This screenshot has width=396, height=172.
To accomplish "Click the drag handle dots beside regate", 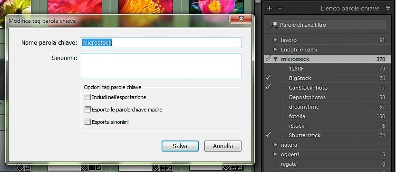I will pos(276,164).
